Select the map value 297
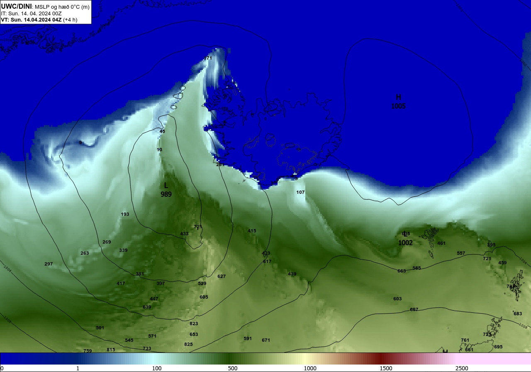The height and width of the screenshot is (372, 531). (49, 264)
